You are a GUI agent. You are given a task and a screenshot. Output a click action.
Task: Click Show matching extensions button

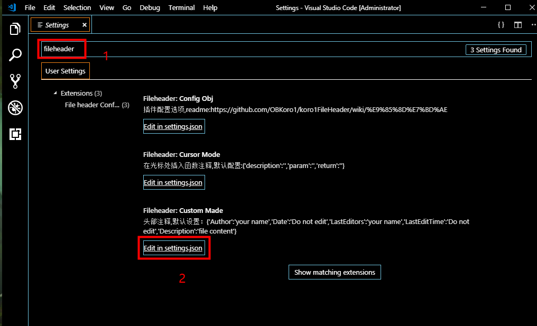tap(335, 272)
